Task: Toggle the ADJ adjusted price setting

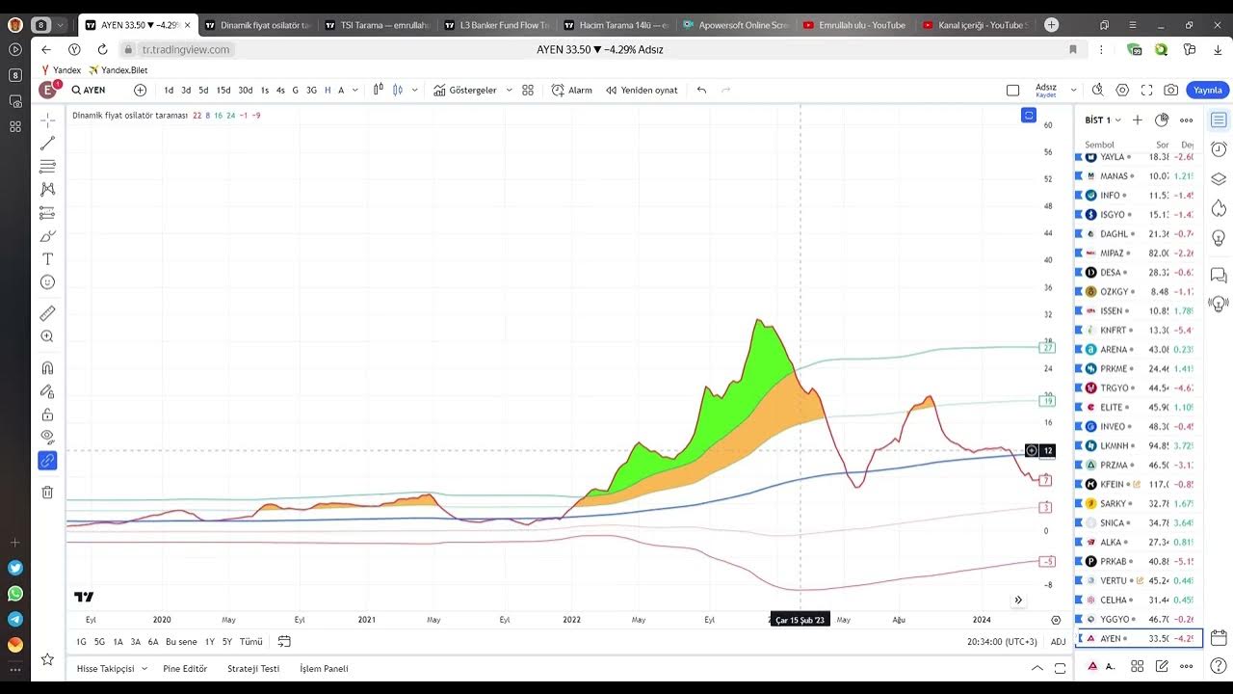Action: 1058,642
